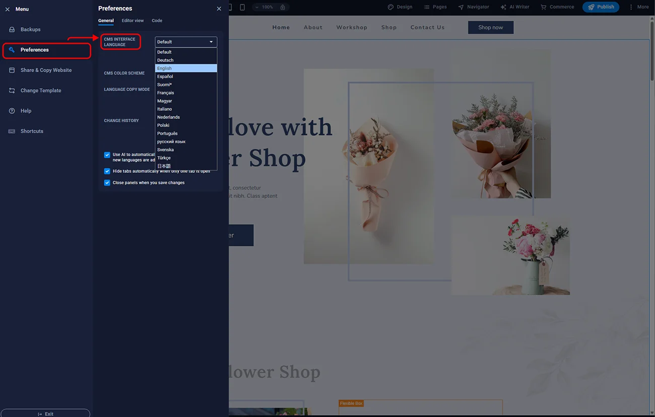Click the Shortcuts keyboard icon

pyautogui.click(x=12, y=131)
